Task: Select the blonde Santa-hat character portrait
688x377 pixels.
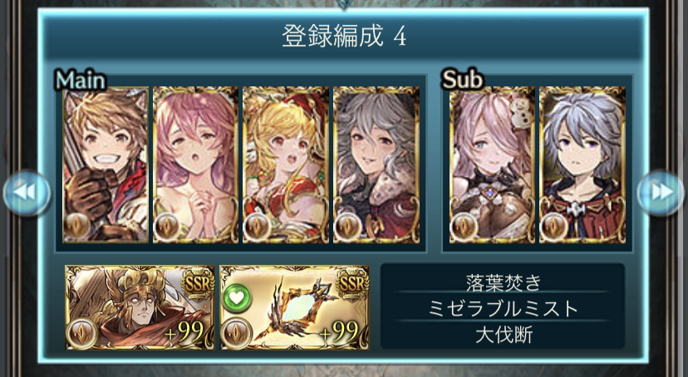Action: (286, 164)
